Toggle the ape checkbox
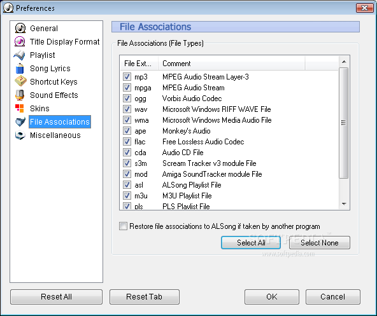 [127, 130]
